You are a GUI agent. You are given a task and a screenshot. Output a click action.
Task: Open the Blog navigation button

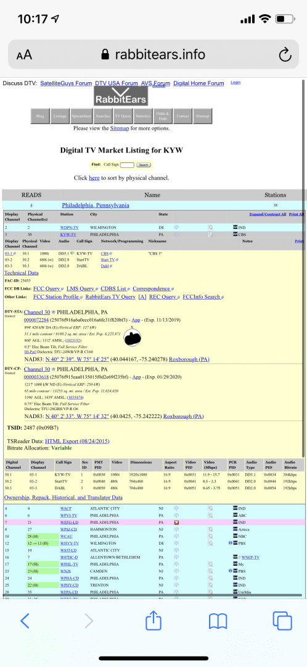click(x=40, y=116)
